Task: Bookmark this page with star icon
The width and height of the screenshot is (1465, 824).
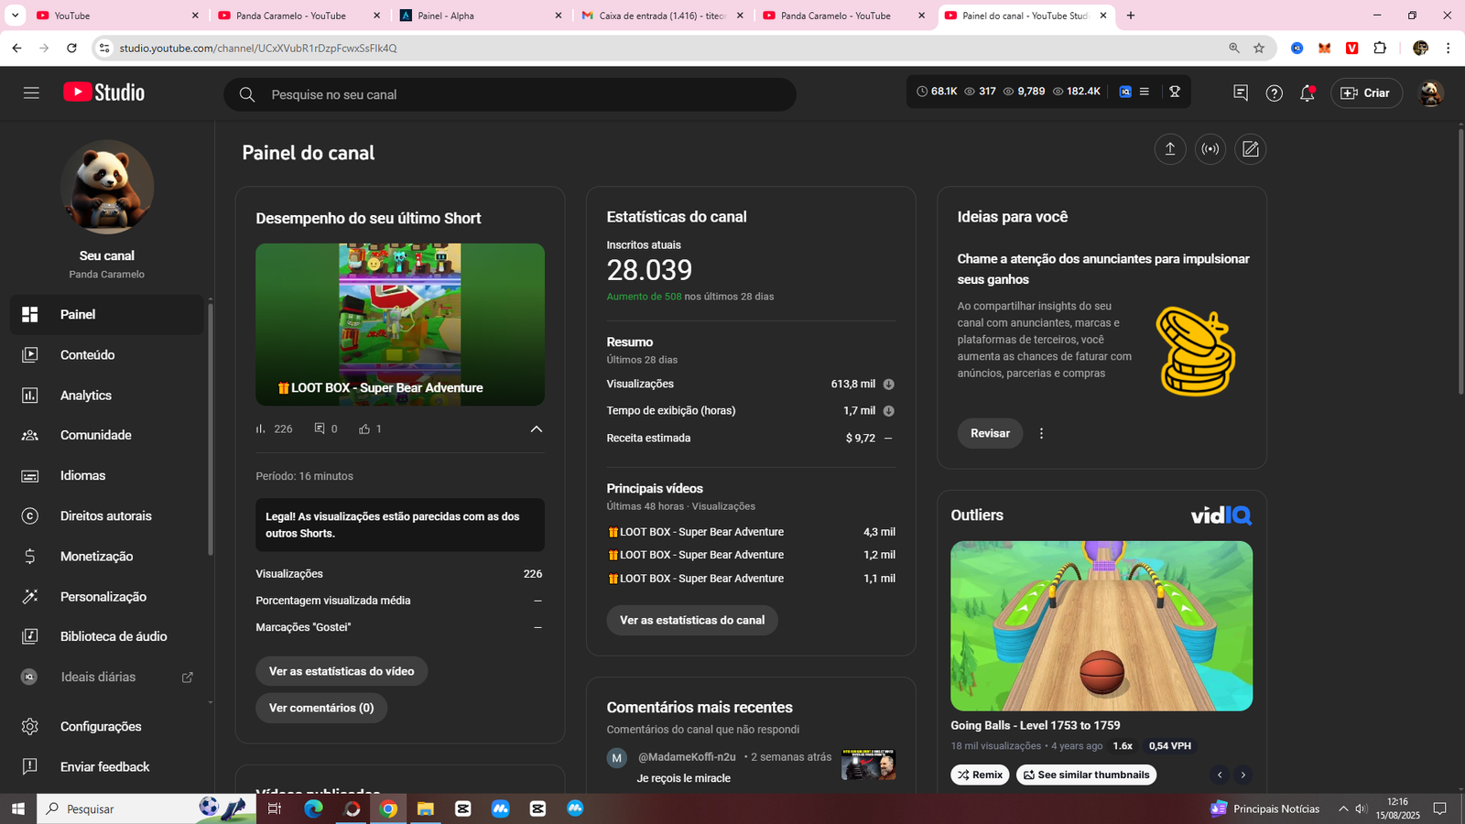Action: 1259,48
